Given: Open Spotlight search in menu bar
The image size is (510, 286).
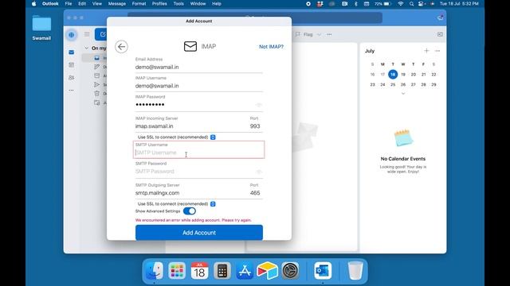Looking at the screenshot, I should click(x=411, y=3).
